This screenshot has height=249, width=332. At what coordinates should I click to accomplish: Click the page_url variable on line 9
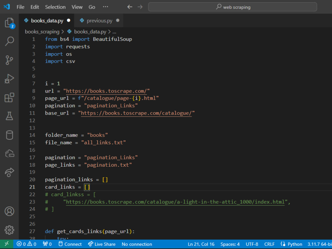[x=57, y=98]
